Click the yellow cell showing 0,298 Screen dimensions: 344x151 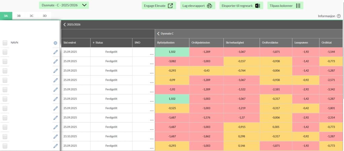(242, 137)
